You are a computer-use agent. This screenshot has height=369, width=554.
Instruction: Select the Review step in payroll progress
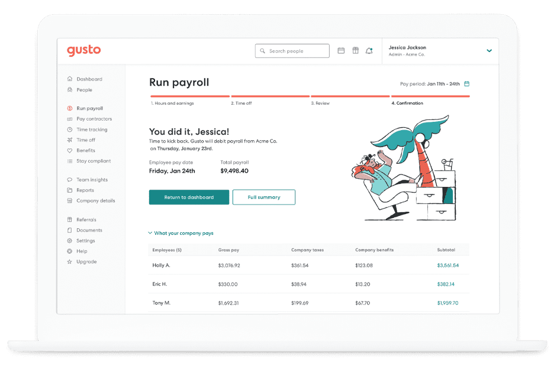pos(320,103)
